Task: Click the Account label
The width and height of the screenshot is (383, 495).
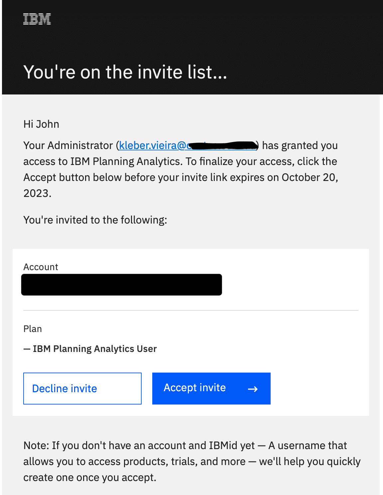Action: (40, 266)
